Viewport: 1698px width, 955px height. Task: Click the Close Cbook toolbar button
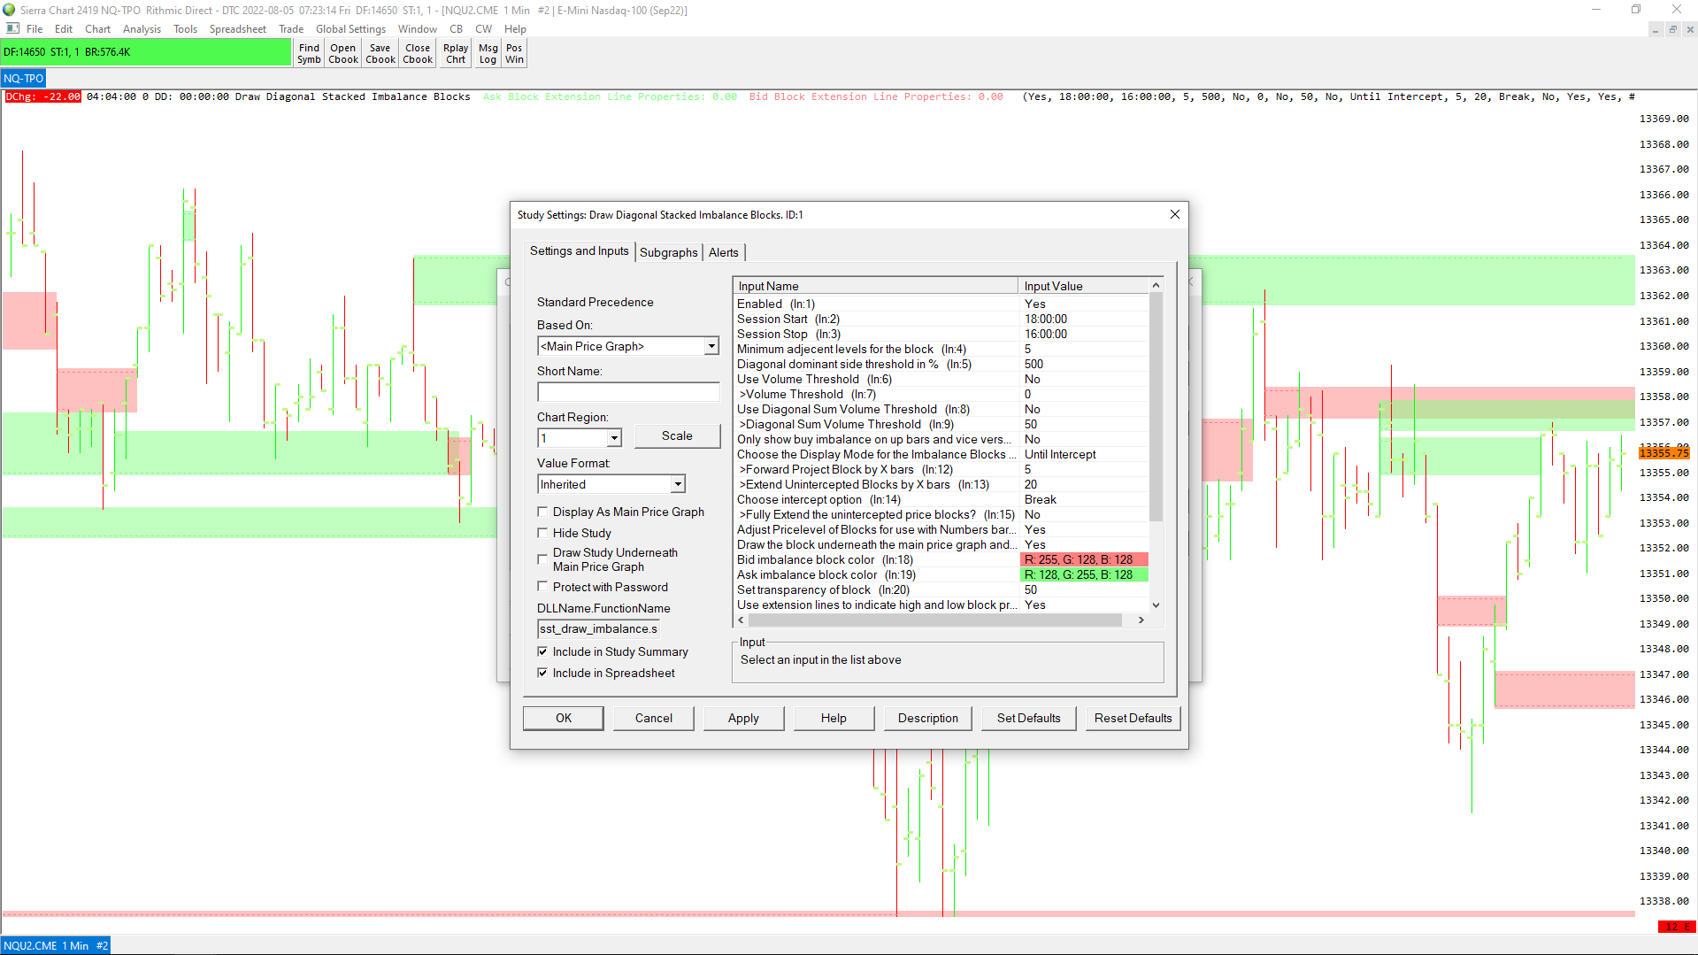(x=418, y=54)
